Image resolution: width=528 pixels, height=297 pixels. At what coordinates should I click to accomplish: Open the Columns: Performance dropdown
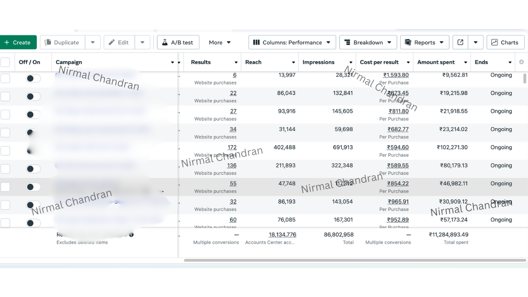tap(292, 42)
